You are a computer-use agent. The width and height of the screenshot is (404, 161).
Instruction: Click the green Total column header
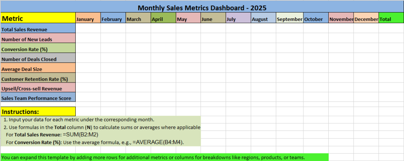coord(391,19)
